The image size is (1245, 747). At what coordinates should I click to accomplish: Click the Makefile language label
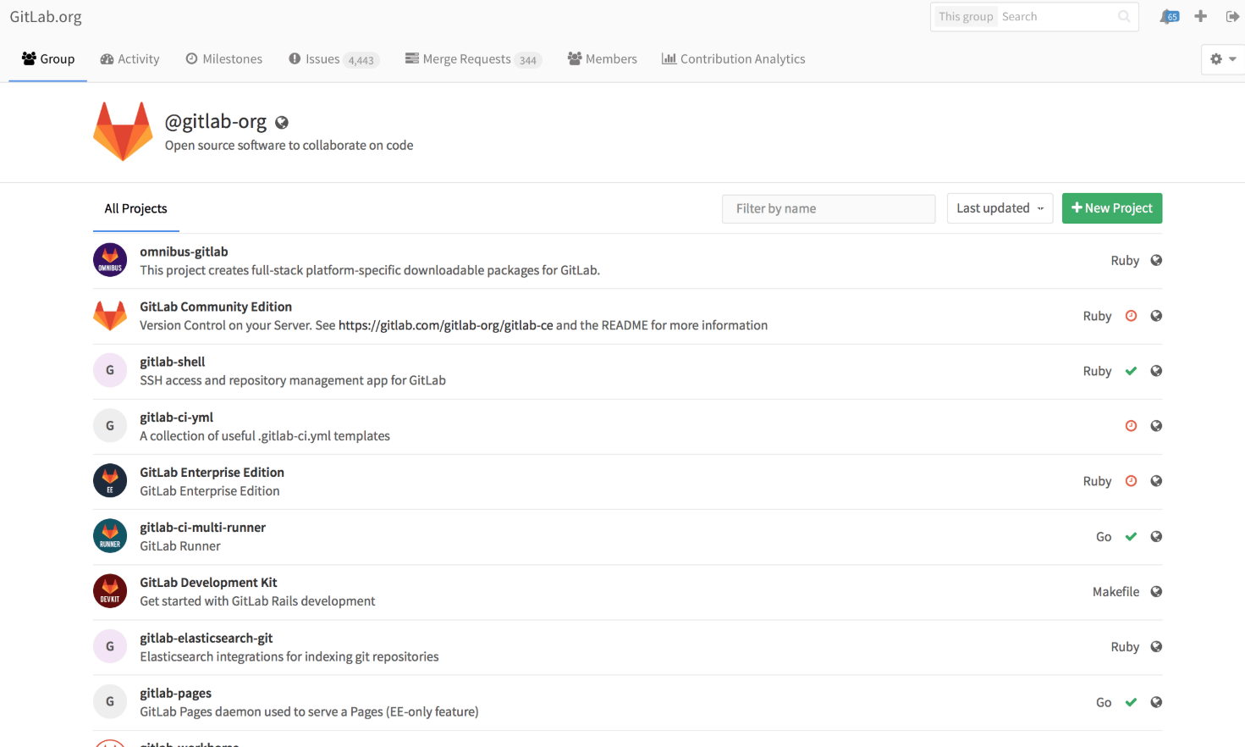[1116, 592]
